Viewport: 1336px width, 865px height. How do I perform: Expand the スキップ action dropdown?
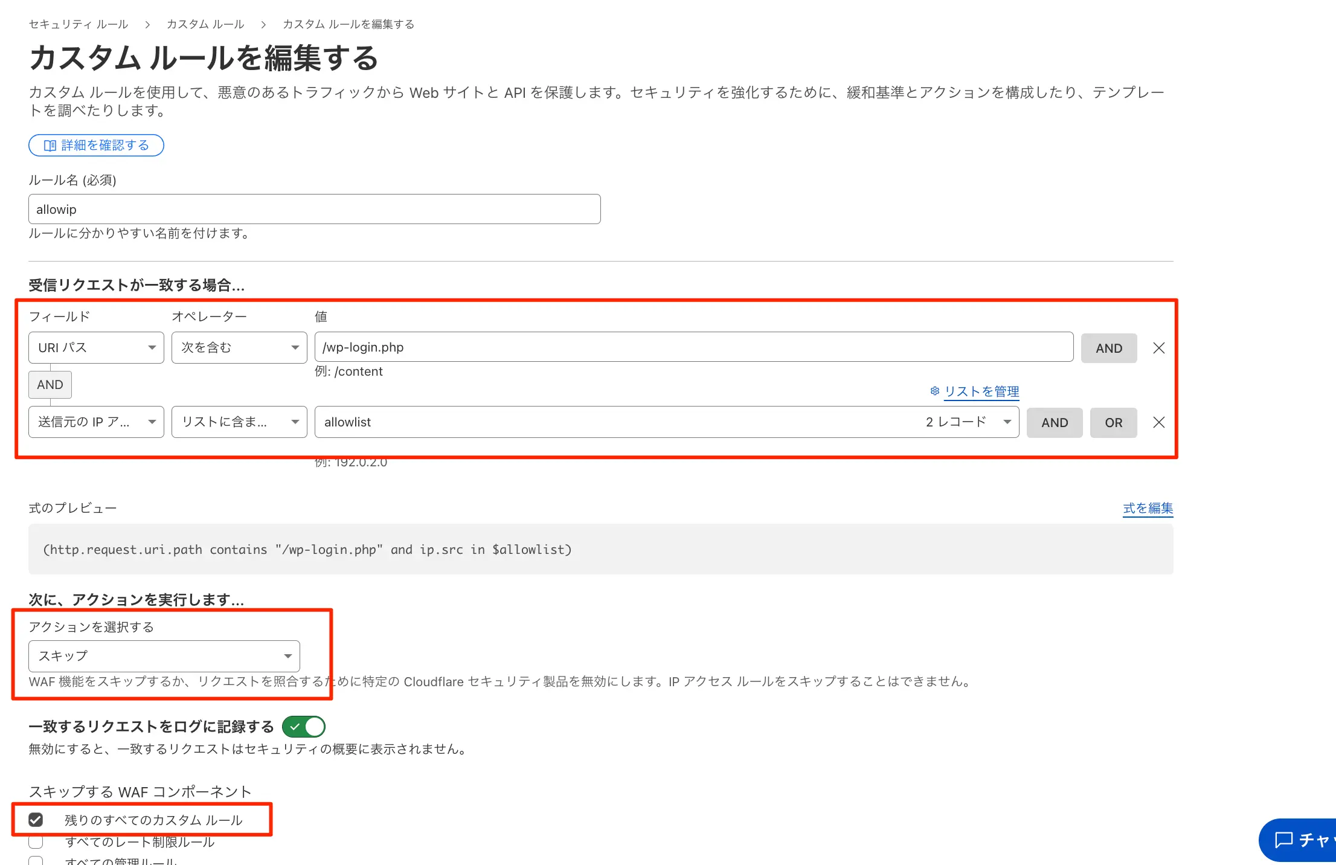pos(164,656)
